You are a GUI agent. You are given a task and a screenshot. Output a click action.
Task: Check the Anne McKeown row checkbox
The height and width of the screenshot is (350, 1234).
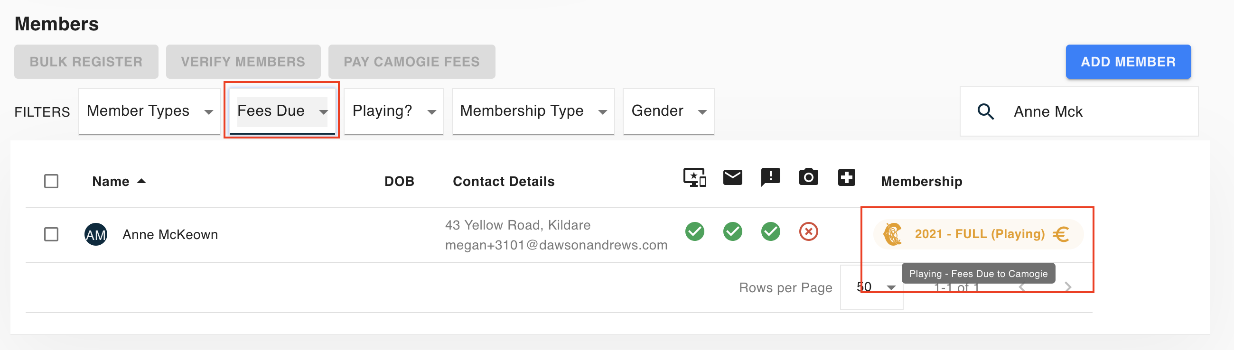[51, 235]
